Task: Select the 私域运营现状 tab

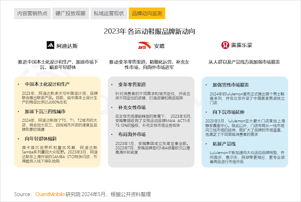Action: pyautogui.click(x=109, y=13)
